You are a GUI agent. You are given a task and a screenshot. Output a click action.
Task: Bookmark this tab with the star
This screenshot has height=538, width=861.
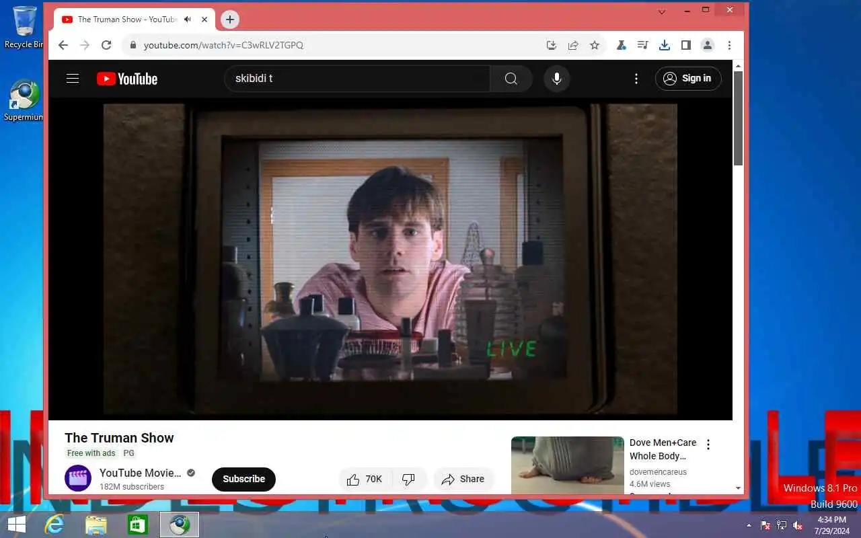pyautogui.click(x=595, y=45)
